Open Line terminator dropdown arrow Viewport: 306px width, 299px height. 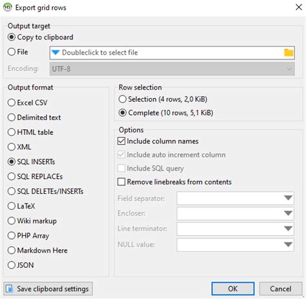coord(288,229)
